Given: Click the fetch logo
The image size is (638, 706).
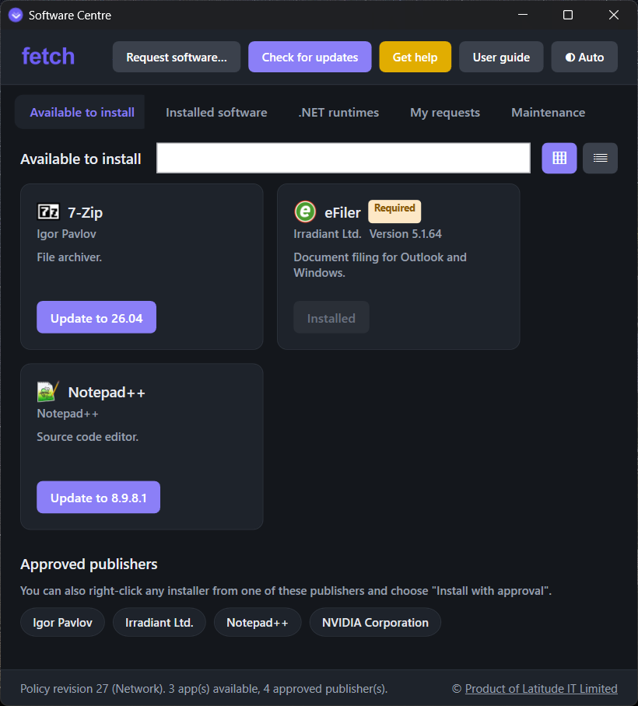Looking at the screenshot, I should click(48, 57).
